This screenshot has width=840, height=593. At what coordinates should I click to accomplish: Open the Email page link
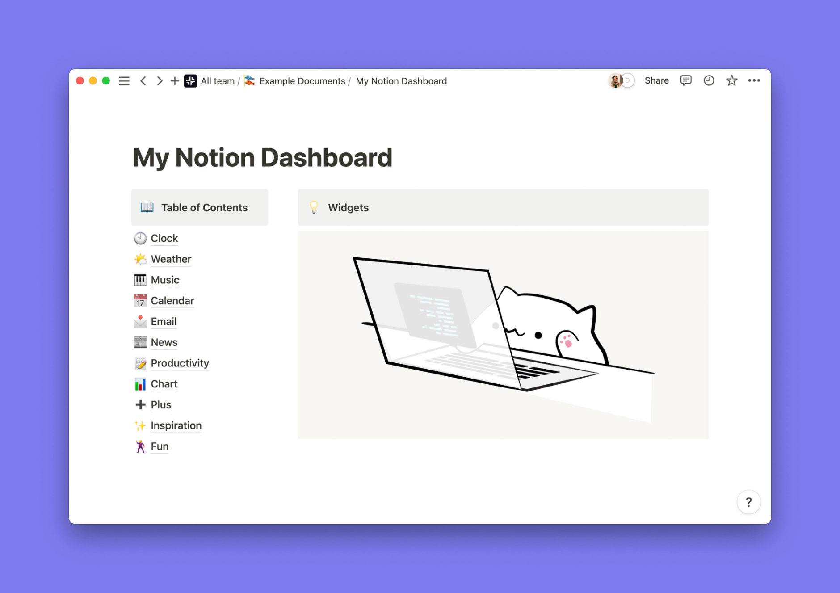pyautogui.click(x=164, y=321)
